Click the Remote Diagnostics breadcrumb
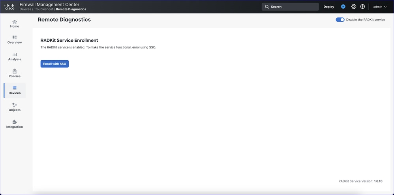Image resolution: width=394 pixels, height=195 pixels. pyautogui.click(x=71, y=9)
